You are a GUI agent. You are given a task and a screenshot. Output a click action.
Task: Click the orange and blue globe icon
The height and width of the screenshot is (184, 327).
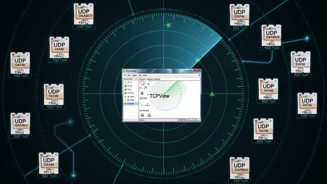click(149, 115)
